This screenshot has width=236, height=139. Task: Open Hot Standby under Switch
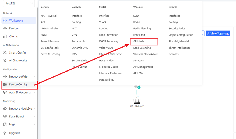pyautogui.click(x=106, y=60)
